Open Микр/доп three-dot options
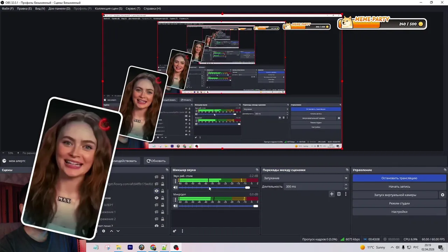The height and width of the screenshot is (252, 448). (175, 199)
